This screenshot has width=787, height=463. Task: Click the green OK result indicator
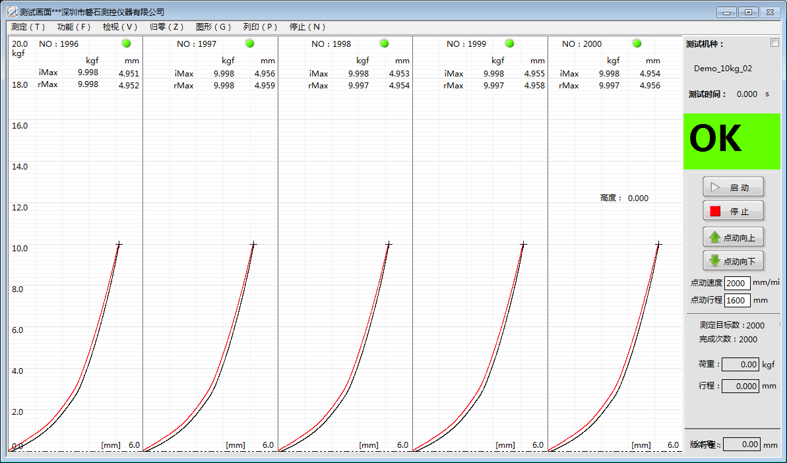[x=732, y=141]
